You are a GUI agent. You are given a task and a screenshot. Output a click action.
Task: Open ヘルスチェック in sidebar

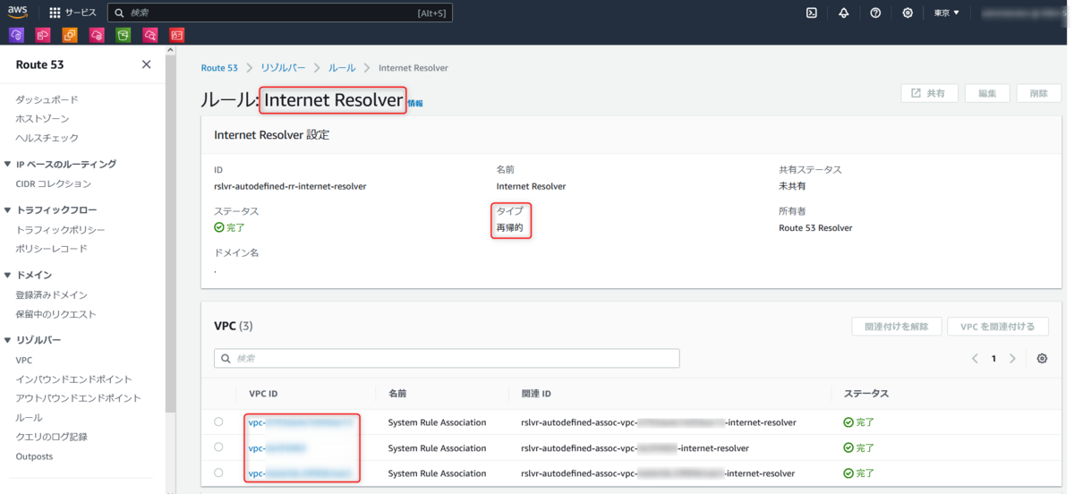(x=47, y=138)
